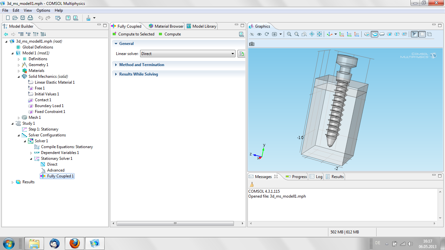445x250 pixels.
Task: Toggle View Hidden Only dashed-eye button
Action: pos(274,34)
